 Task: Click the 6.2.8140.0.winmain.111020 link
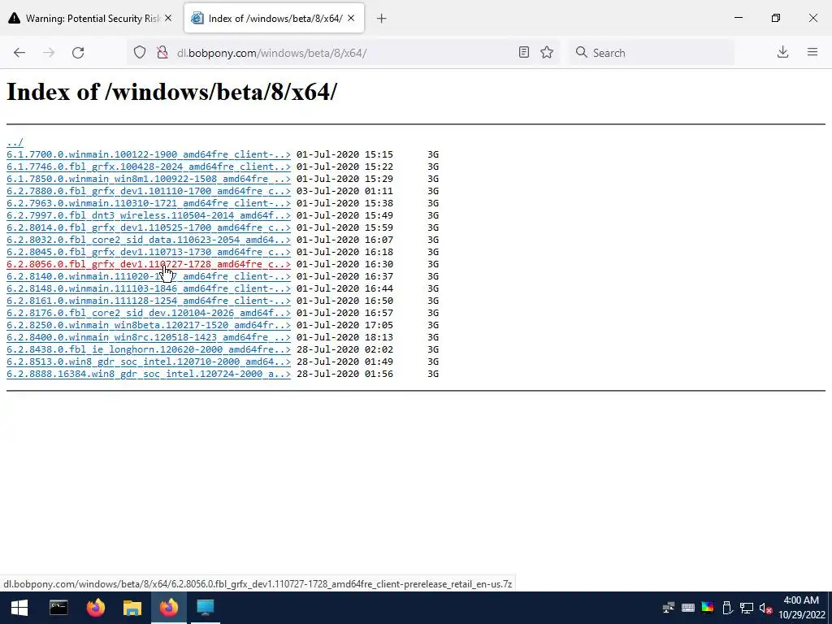coord(149,276)
